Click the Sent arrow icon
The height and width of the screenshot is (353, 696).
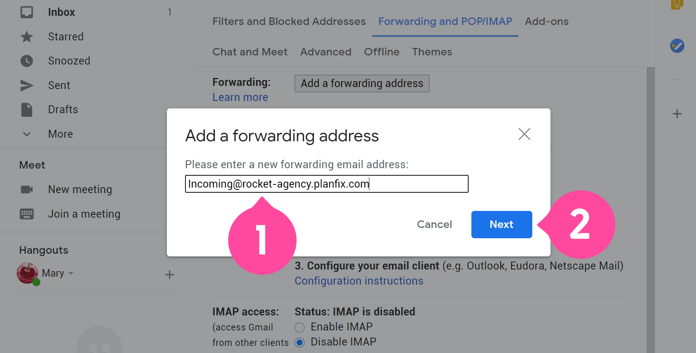27,85
